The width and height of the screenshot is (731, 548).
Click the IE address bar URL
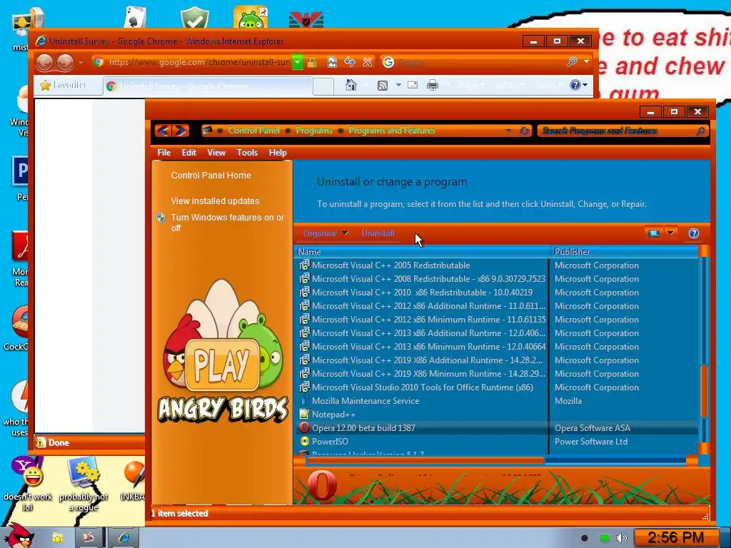[x=198, y=62]
